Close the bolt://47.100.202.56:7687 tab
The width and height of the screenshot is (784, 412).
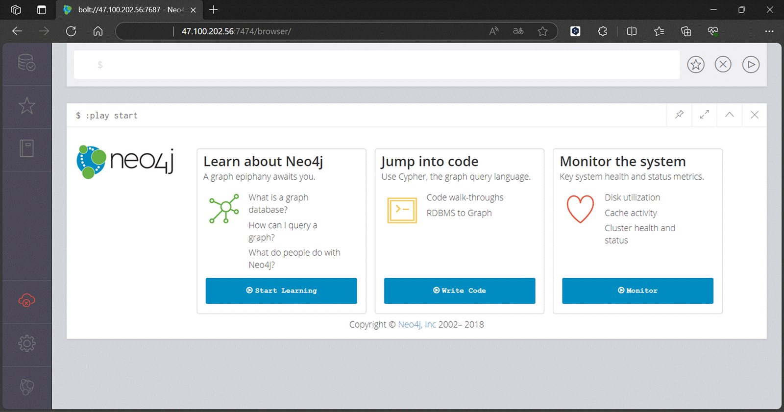pyautogui.click(x=193, y=10)
